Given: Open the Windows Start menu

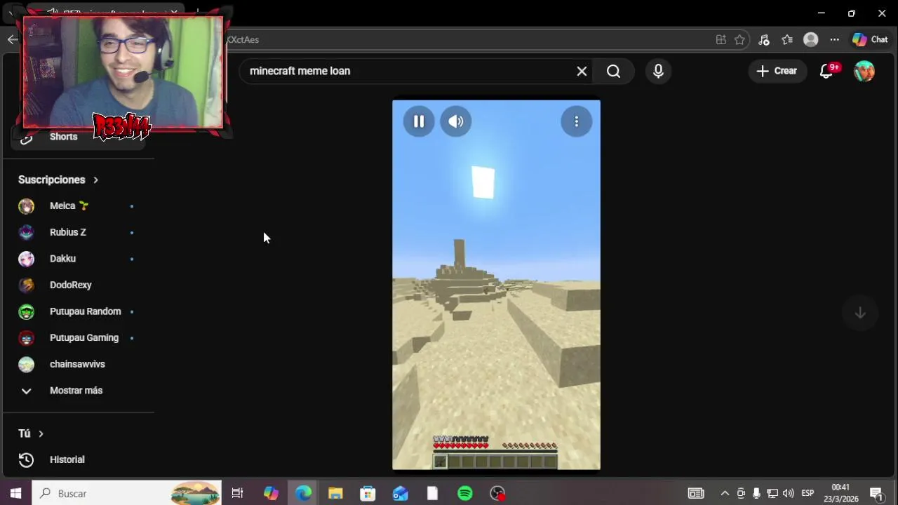Looking at the screenshot, I should point(15,493).
